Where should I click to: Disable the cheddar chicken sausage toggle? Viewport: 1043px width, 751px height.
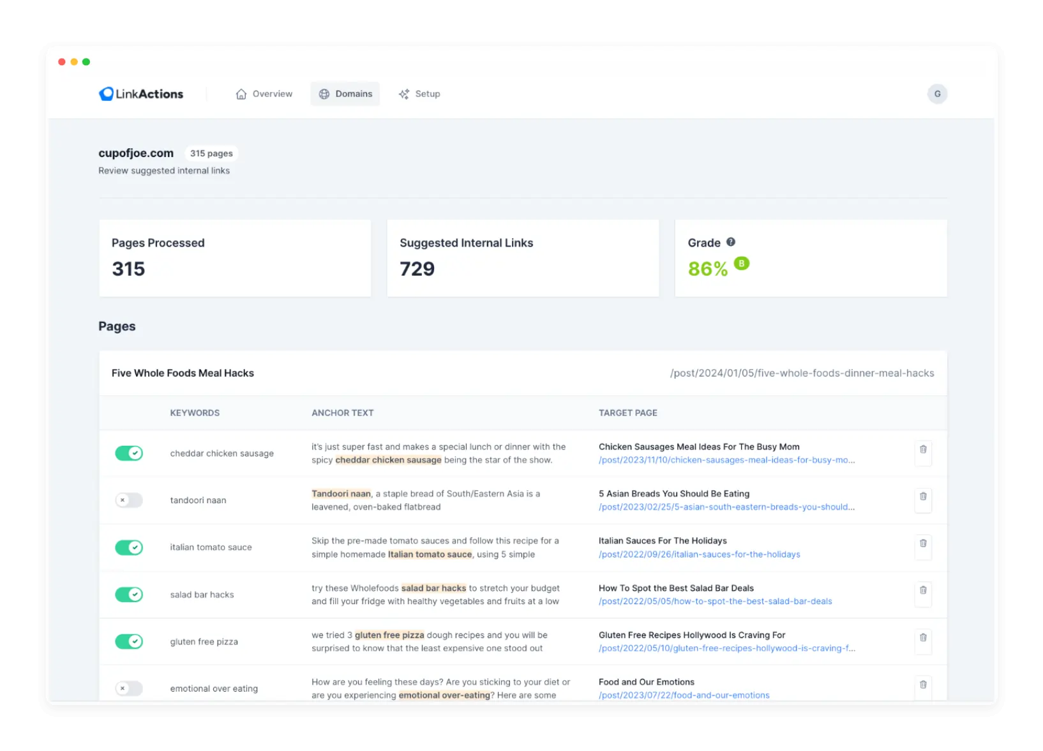(x=129, y=453)
